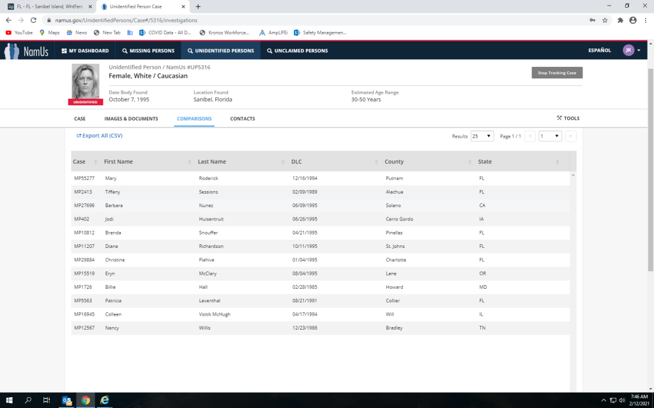Click the unidentified person thumbnail photo
654x408 pixels.
[x=86, y=82]
